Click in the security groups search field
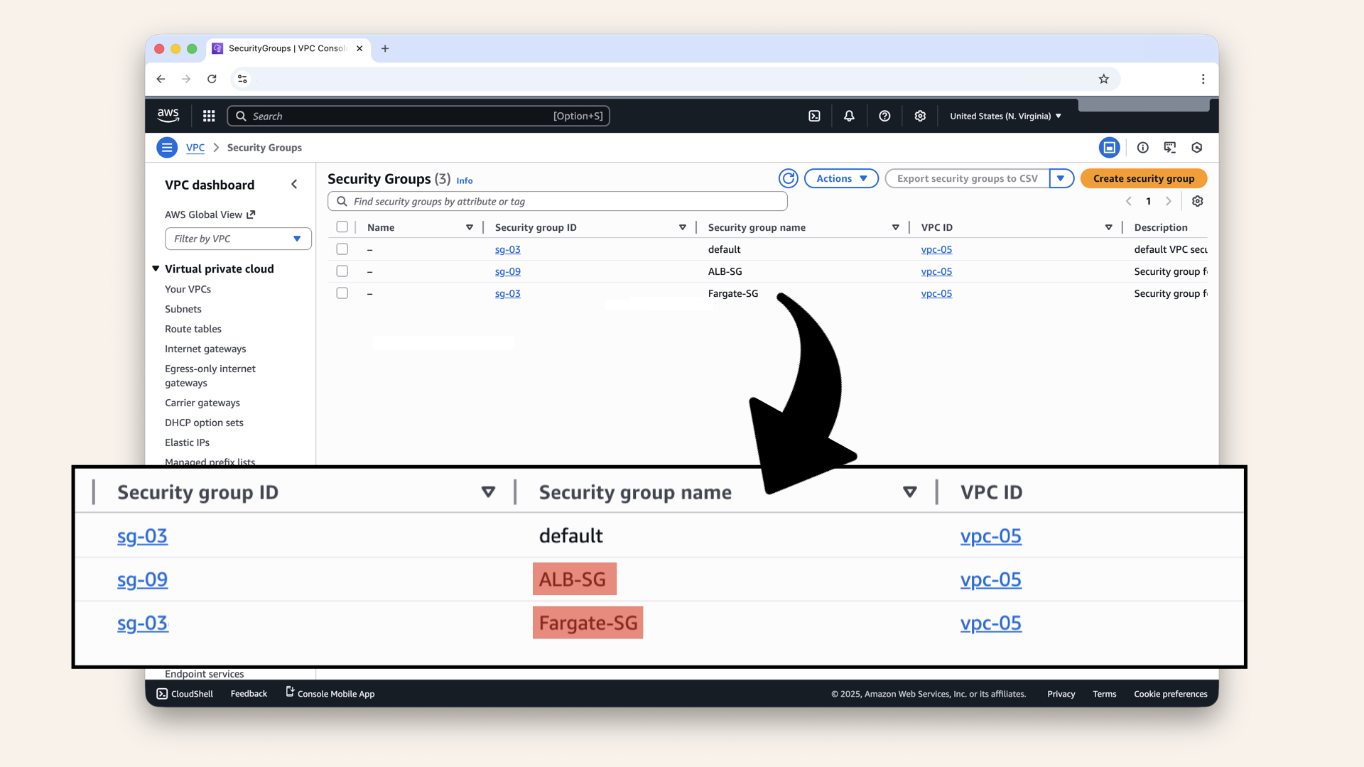Viewport: 1364px width, 767px height. pos(557,201)
